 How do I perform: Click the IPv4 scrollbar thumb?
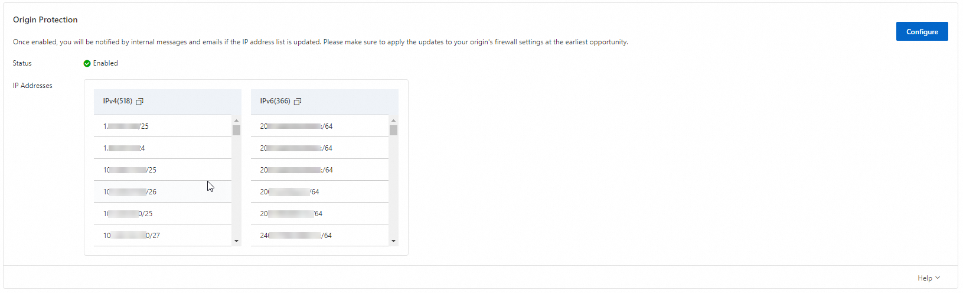236,130
